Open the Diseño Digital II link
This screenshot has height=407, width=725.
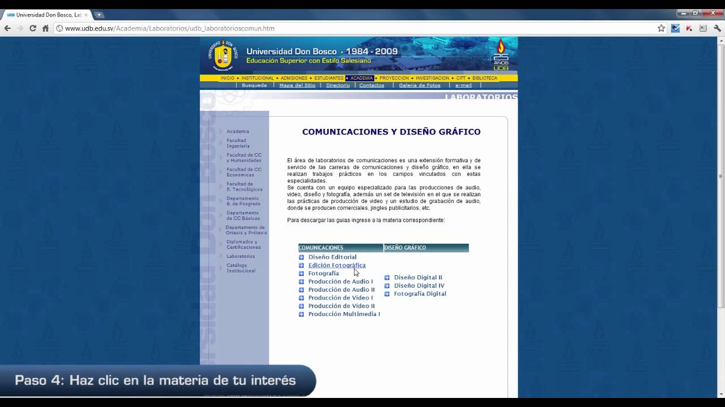(418, 278)
